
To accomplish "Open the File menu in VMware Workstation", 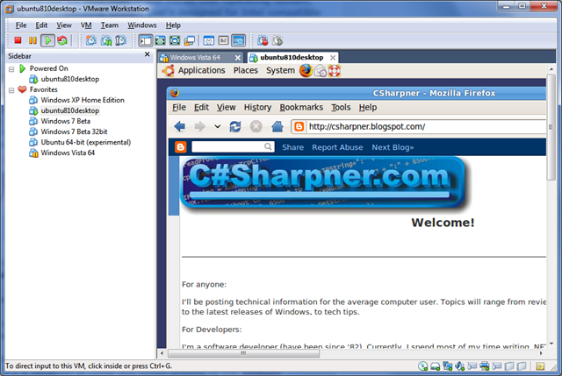I will click(x=21, y=25).
